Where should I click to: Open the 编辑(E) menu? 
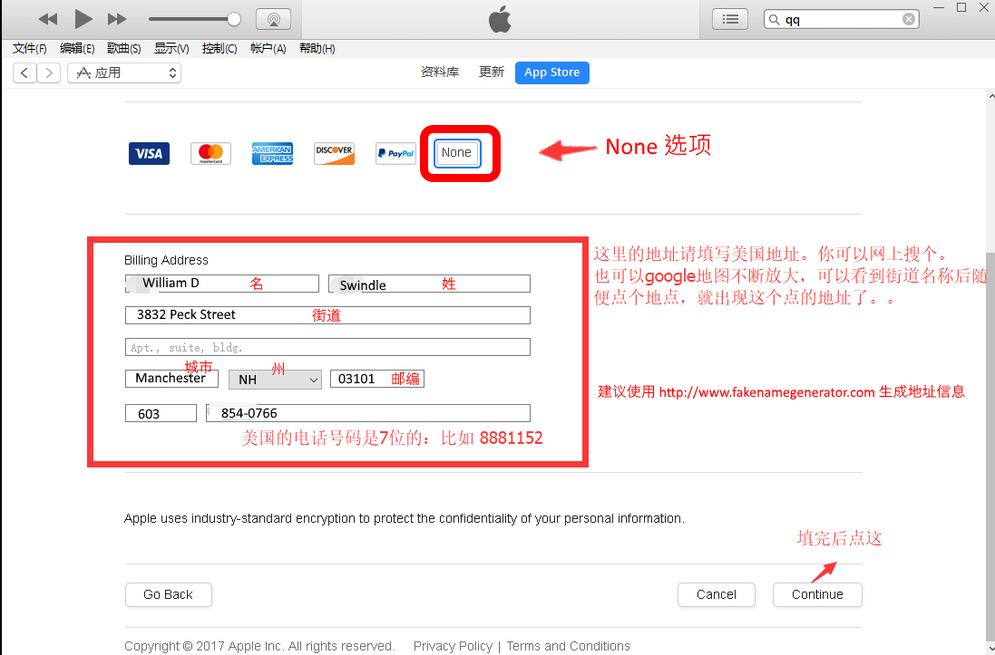[x=77, y=49]
